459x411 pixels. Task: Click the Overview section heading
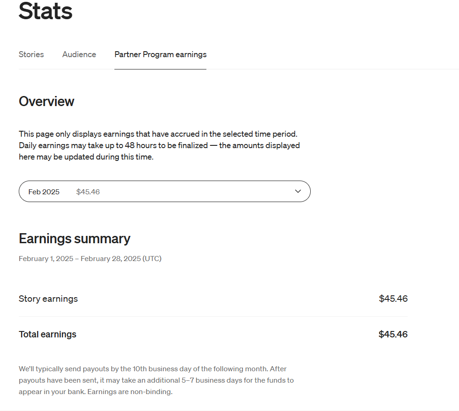click(x=46, y=101)
